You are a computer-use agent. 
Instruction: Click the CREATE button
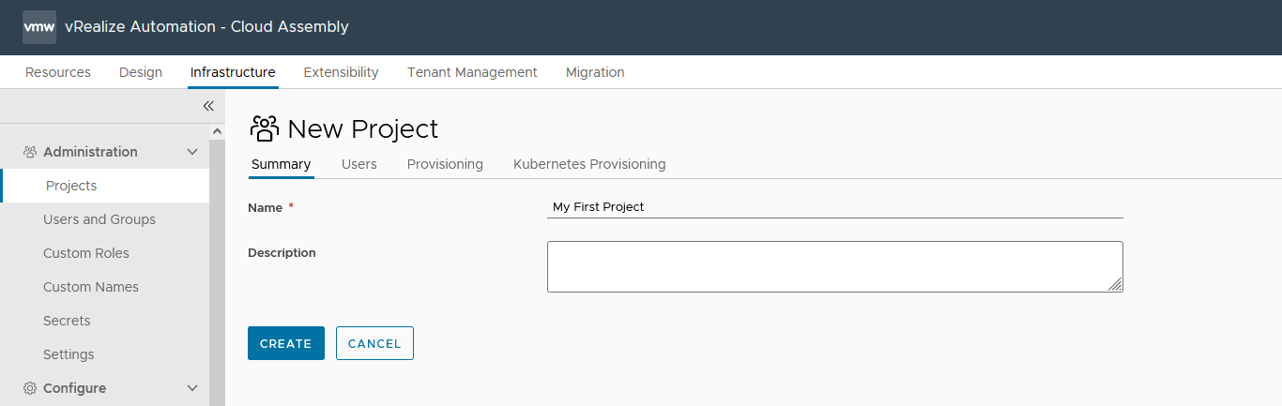[x=286, y=343]
